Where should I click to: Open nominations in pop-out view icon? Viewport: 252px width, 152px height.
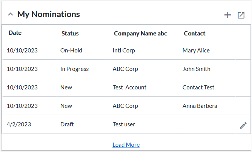pos(241,15)
